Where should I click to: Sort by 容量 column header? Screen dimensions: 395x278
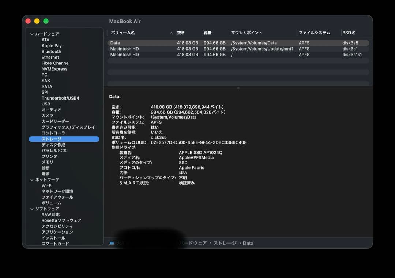(208, 33)
